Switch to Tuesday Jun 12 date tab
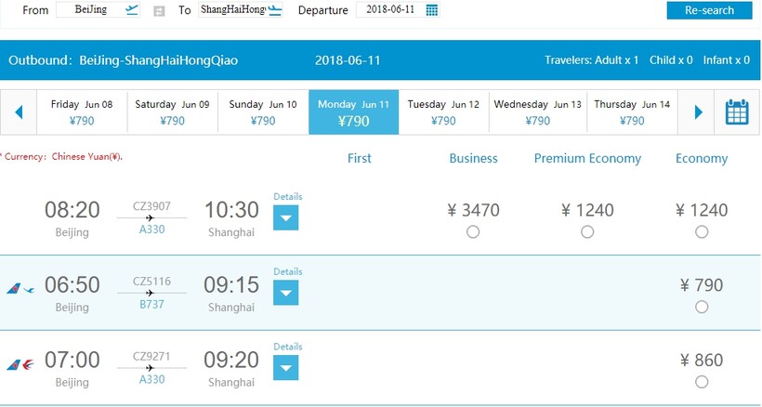Screen dimensions: 762x407 coord(443,112)
